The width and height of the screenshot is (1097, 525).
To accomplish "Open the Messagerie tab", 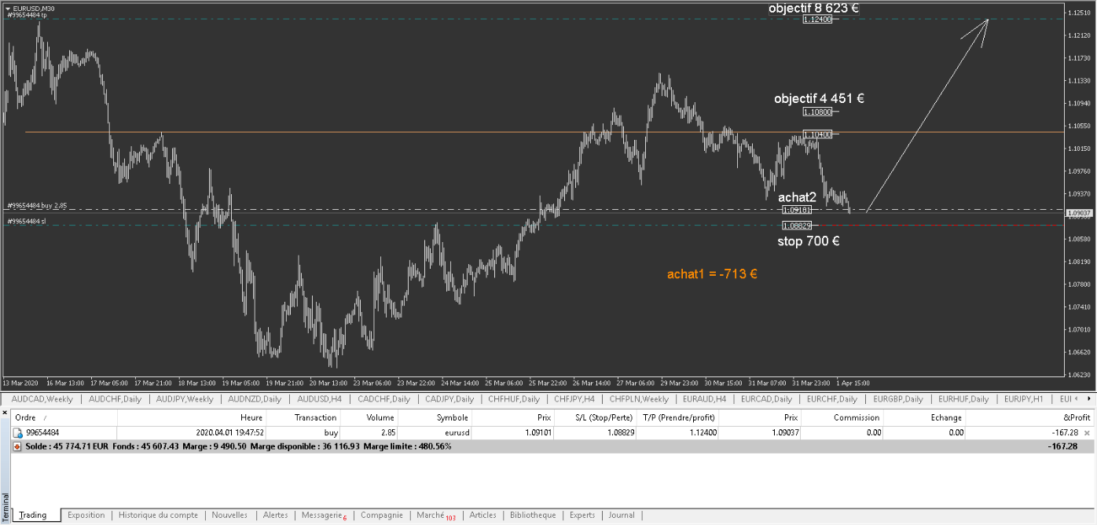I will [324, 515].
